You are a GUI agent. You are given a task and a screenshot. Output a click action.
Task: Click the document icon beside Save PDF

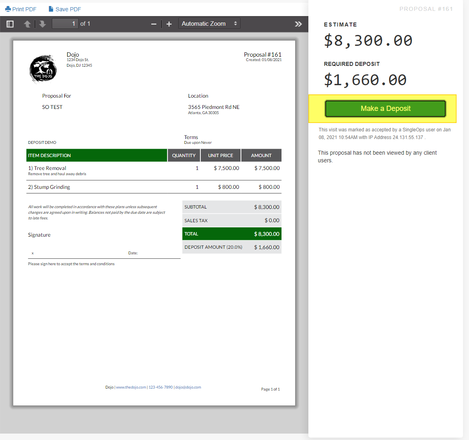(x=51, y=9)
